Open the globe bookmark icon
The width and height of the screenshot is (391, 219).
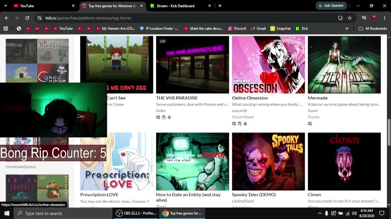[19, 28]
